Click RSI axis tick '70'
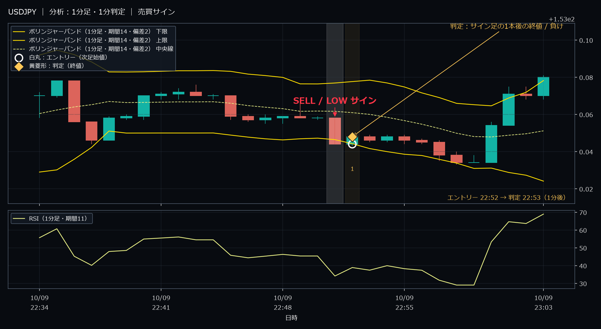 coord(583,213)
